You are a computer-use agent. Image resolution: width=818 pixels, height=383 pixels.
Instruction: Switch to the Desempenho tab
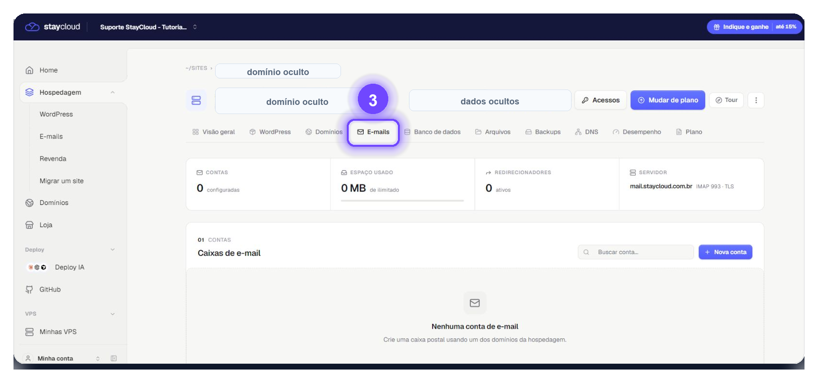click(x=637, y=132)
